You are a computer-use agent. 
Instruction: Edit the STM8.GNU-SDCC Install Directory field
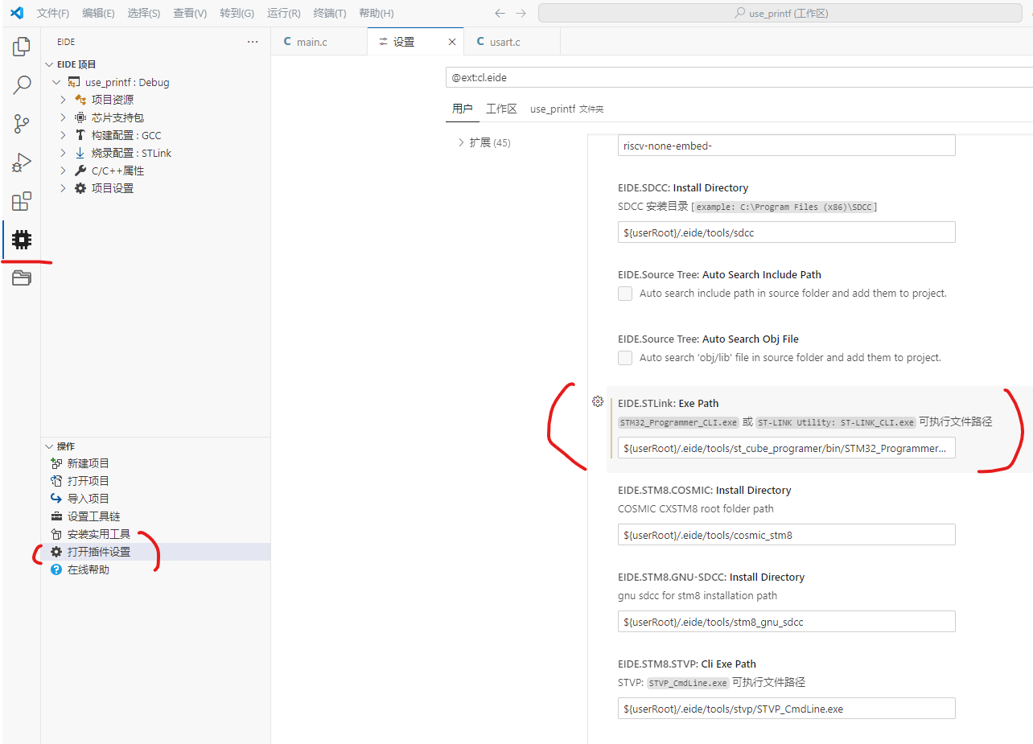coord(787,622)
